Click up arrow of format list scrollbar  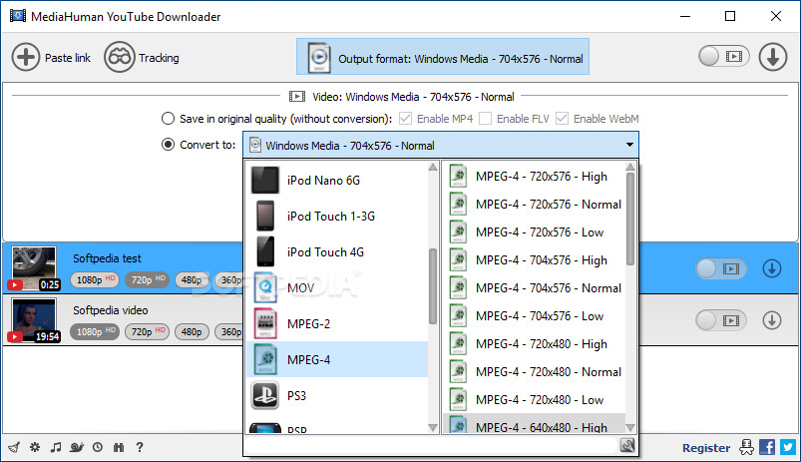[433, 167]
